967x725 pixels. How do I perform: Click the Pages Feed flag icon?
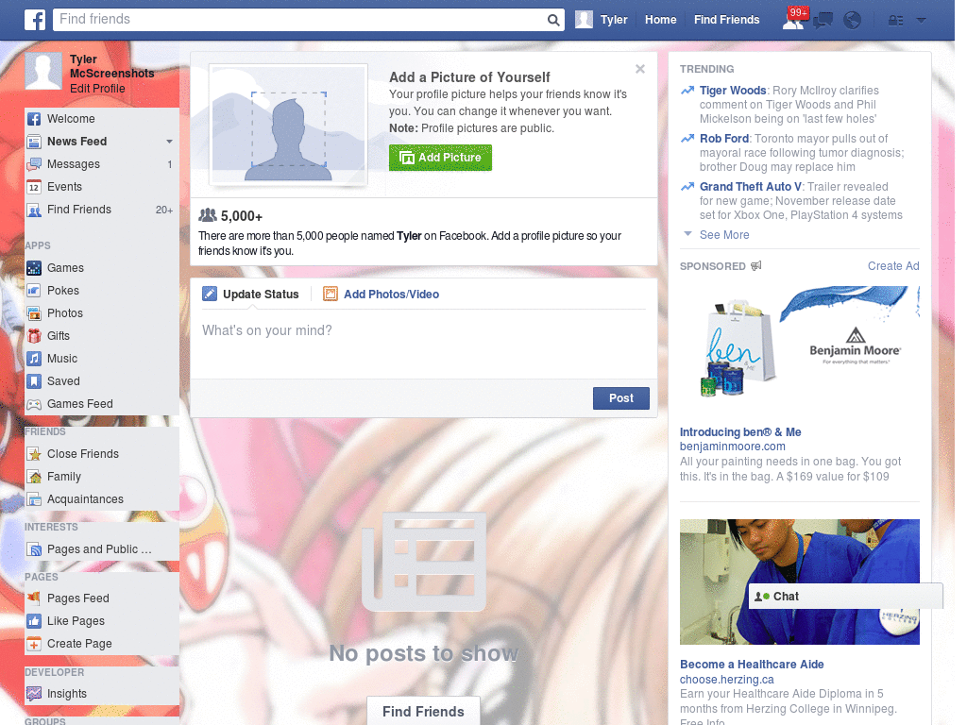point(34,598)
